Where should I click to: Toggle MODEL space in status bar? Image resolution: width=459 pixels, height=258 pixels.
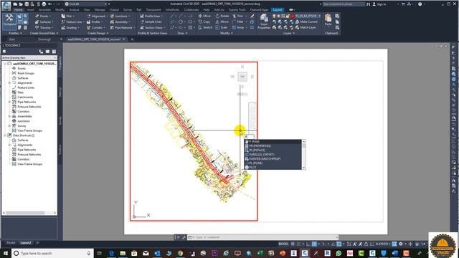(283, 244)
